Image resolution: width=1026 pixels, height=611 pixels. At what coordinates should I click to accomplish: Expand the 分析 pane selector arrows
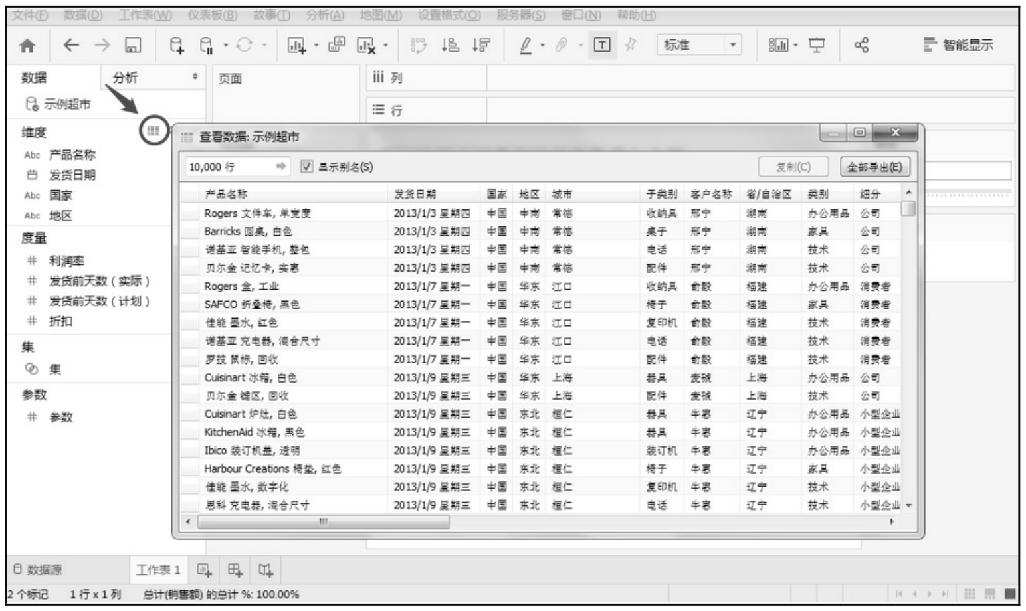pyautogui.click(x=195, y=77)
